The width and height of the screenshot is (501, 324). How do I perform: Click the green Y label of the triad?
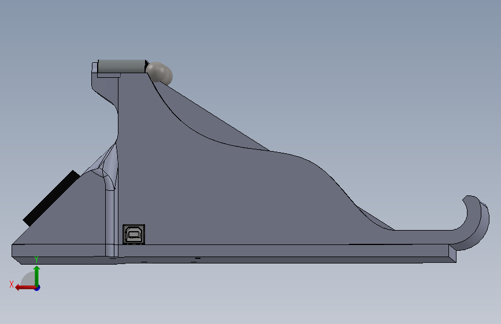pos(36,259)
